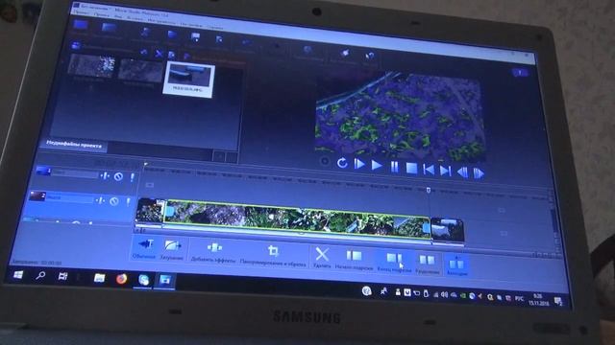
Task: Open the Вид menu
Action: (118, 17)
